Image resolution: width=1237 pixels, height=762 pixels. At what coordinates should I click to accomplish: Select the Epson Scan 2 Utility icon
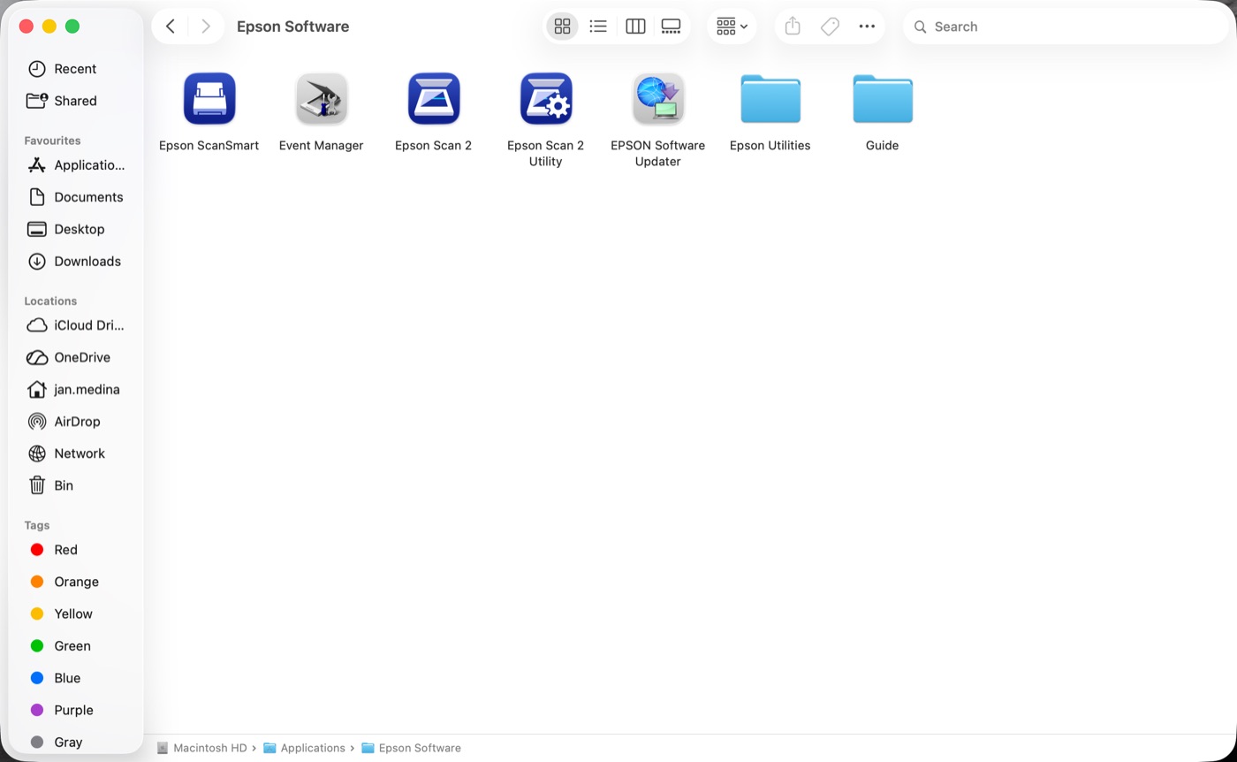point(546,98)
